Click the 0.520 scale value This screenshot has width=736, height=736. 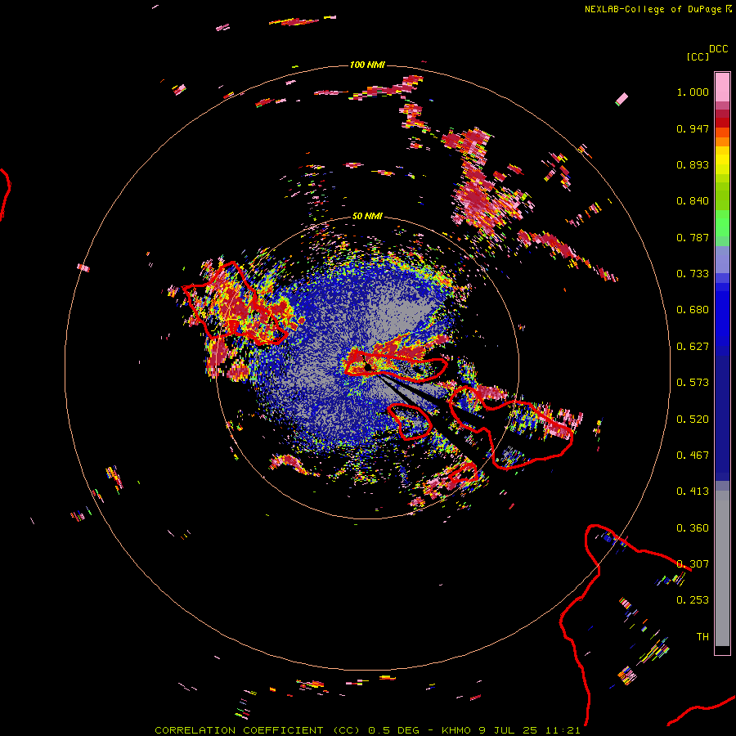(693, 420)
